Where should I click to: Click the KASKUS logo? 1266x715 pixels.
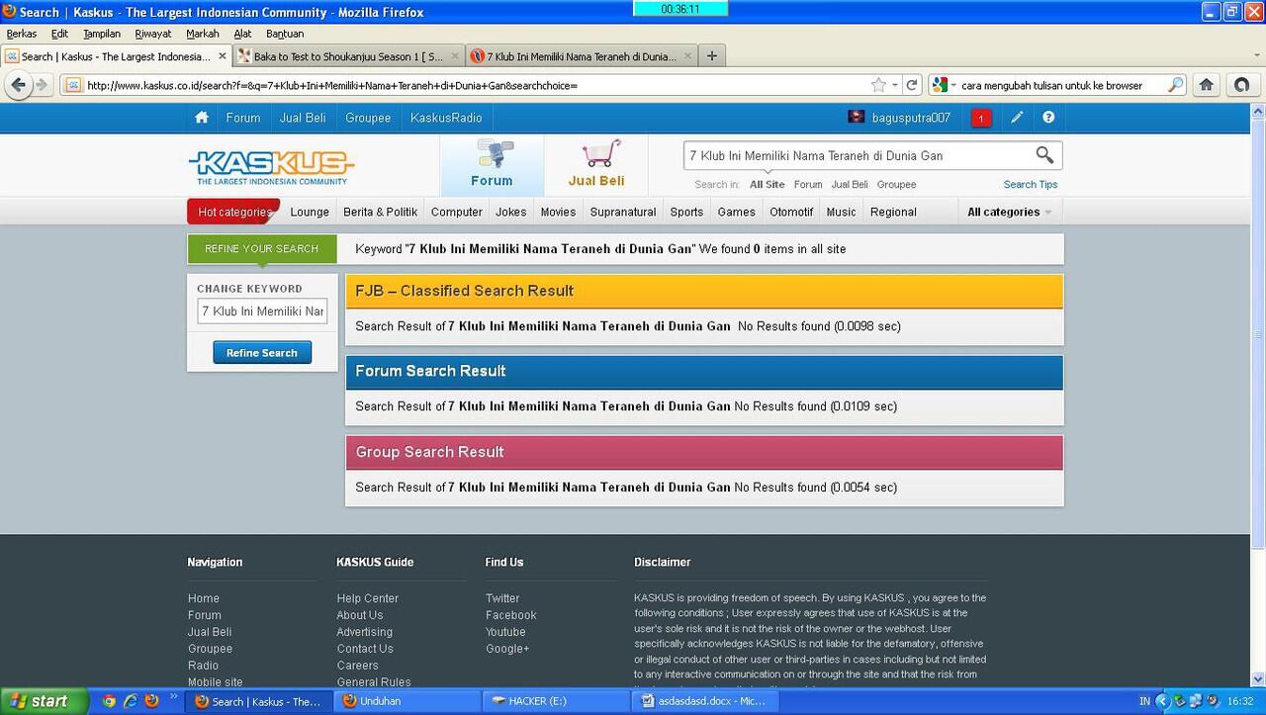click(x=271, y=167)
